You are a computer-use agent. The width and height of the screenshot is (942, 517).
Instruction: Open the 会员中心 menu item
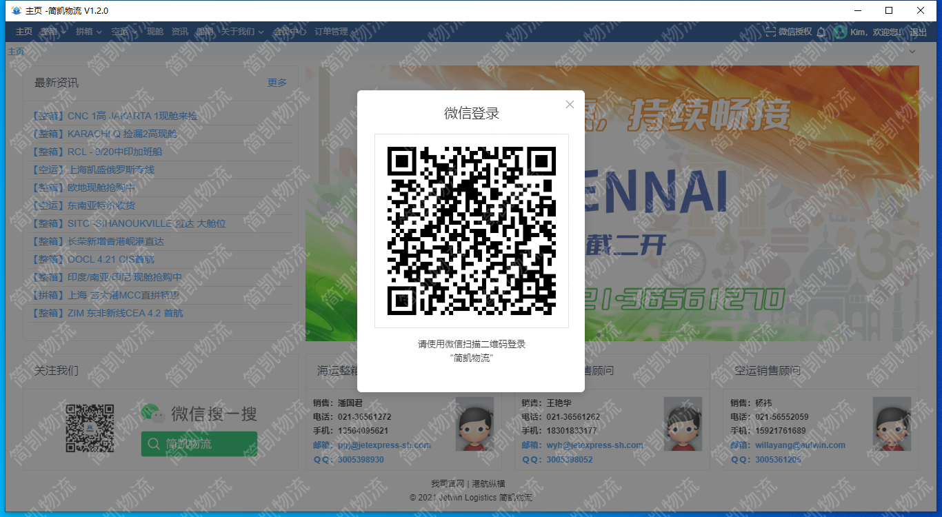click(290, 32)
